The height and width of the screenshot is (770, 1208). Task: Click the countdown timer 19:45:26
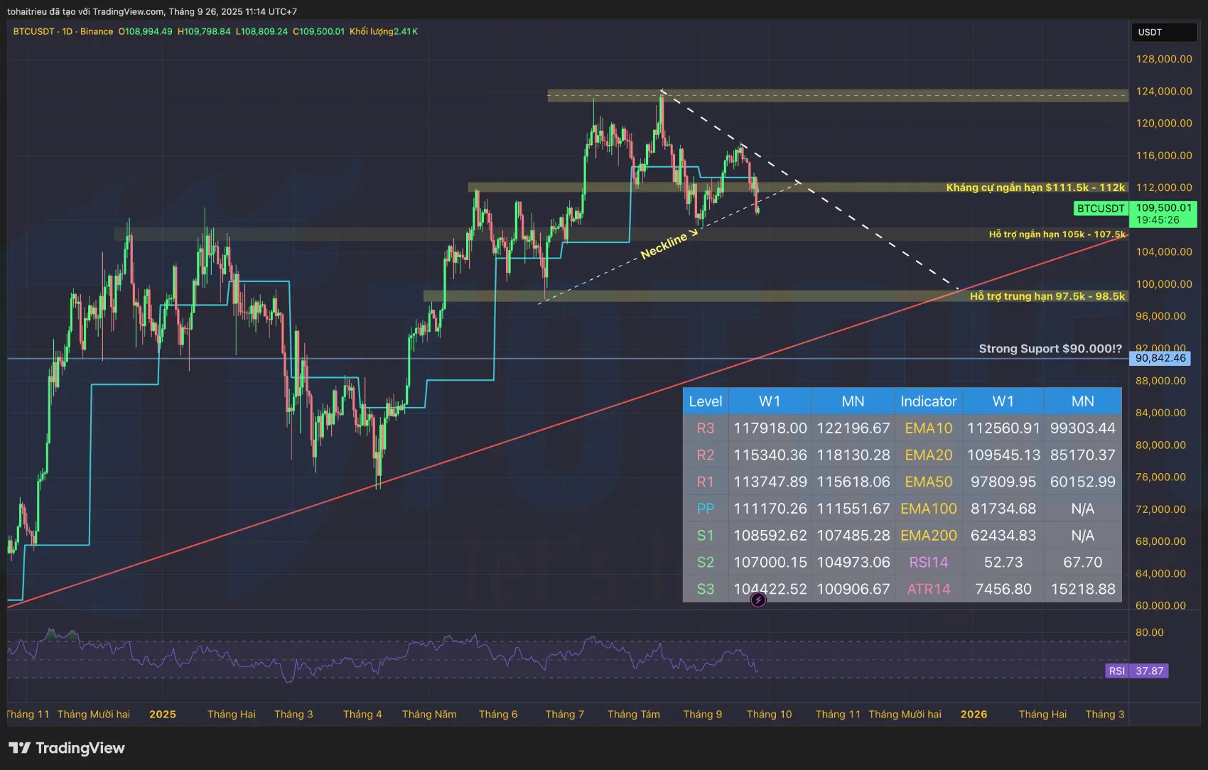(1158, 220)
